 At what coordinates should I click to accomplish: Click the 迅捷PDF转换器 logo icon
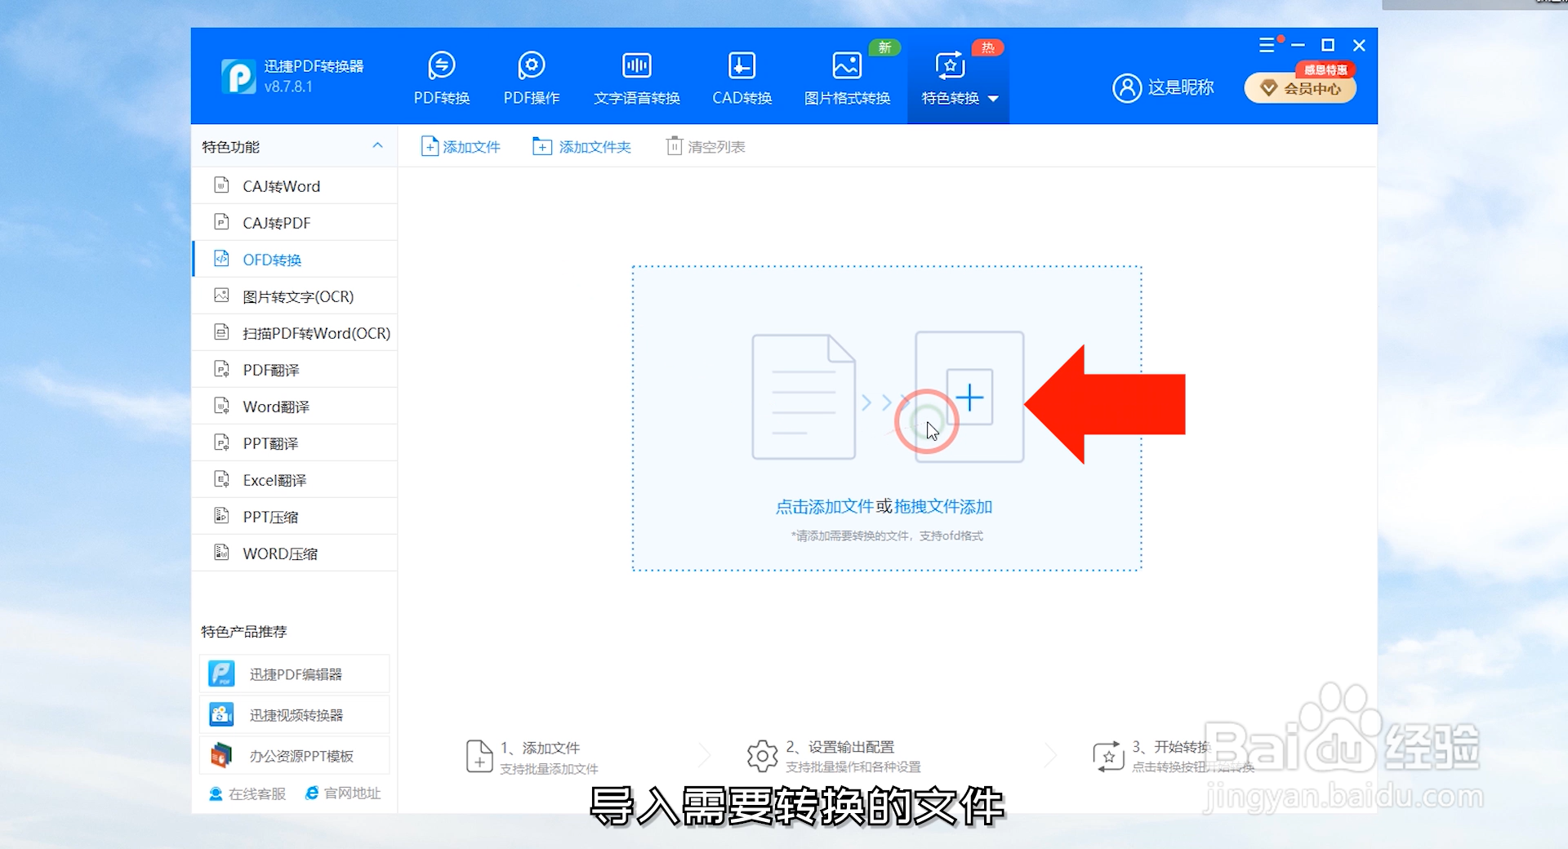pyautogui.click(x=238, y=77)
